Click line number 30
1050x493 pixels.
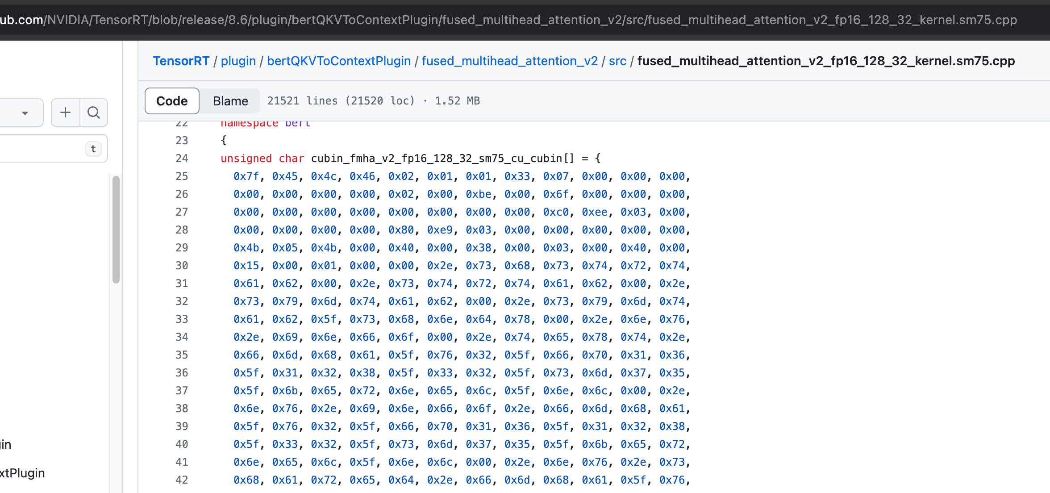tap(182, 266)
